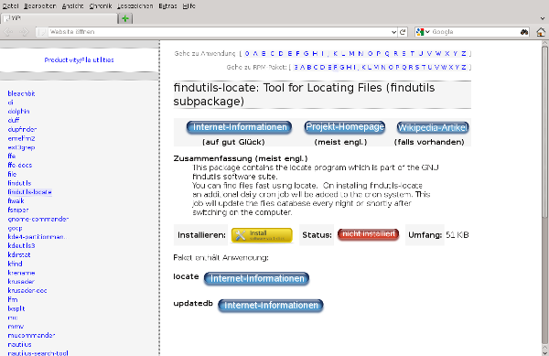Screen dimensions: 549x356
Task: Open the Bearbeiten menu
Action: [40, 6]
